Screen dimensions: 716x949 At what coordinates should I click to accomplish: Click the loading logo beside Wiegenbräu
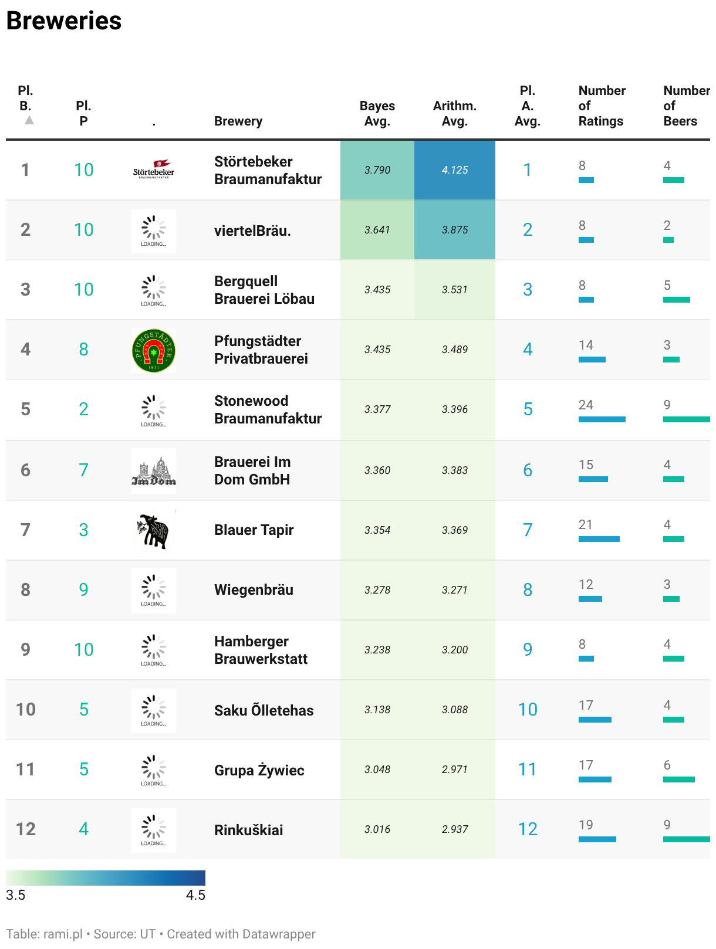154,590
